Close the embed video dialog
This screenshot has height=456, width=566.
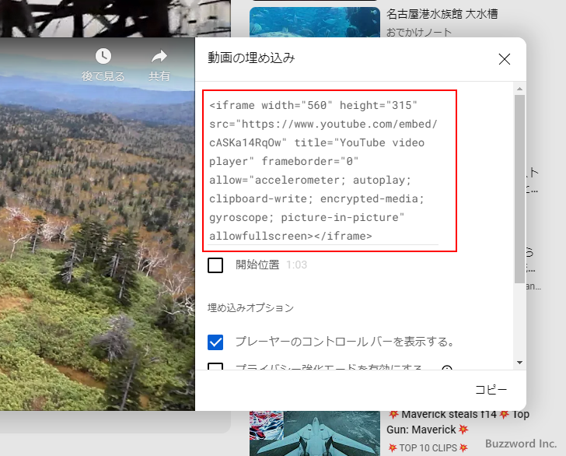coord(505,59)
